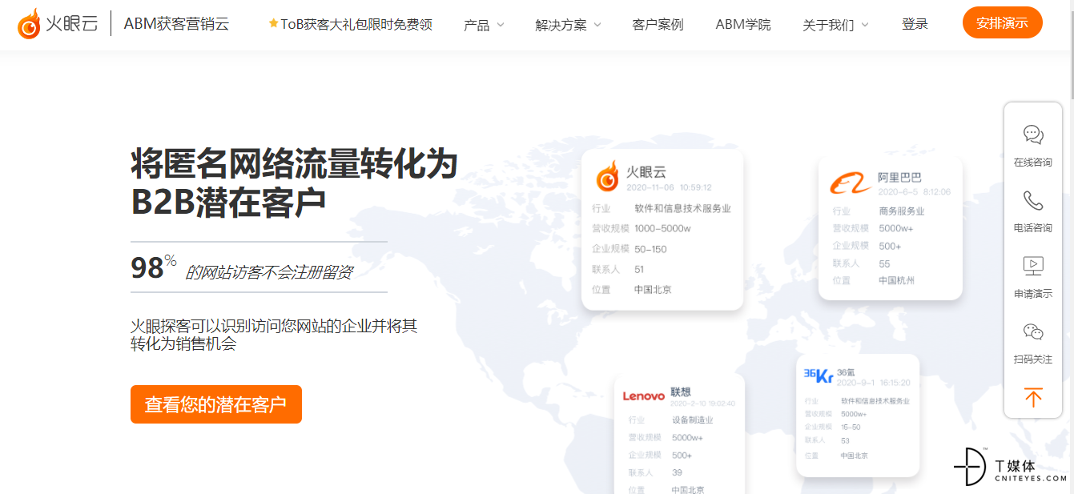The width and height of the screenshot is (1074, 494).
Task: Click the 登录 login link
Action: [915, 24]
